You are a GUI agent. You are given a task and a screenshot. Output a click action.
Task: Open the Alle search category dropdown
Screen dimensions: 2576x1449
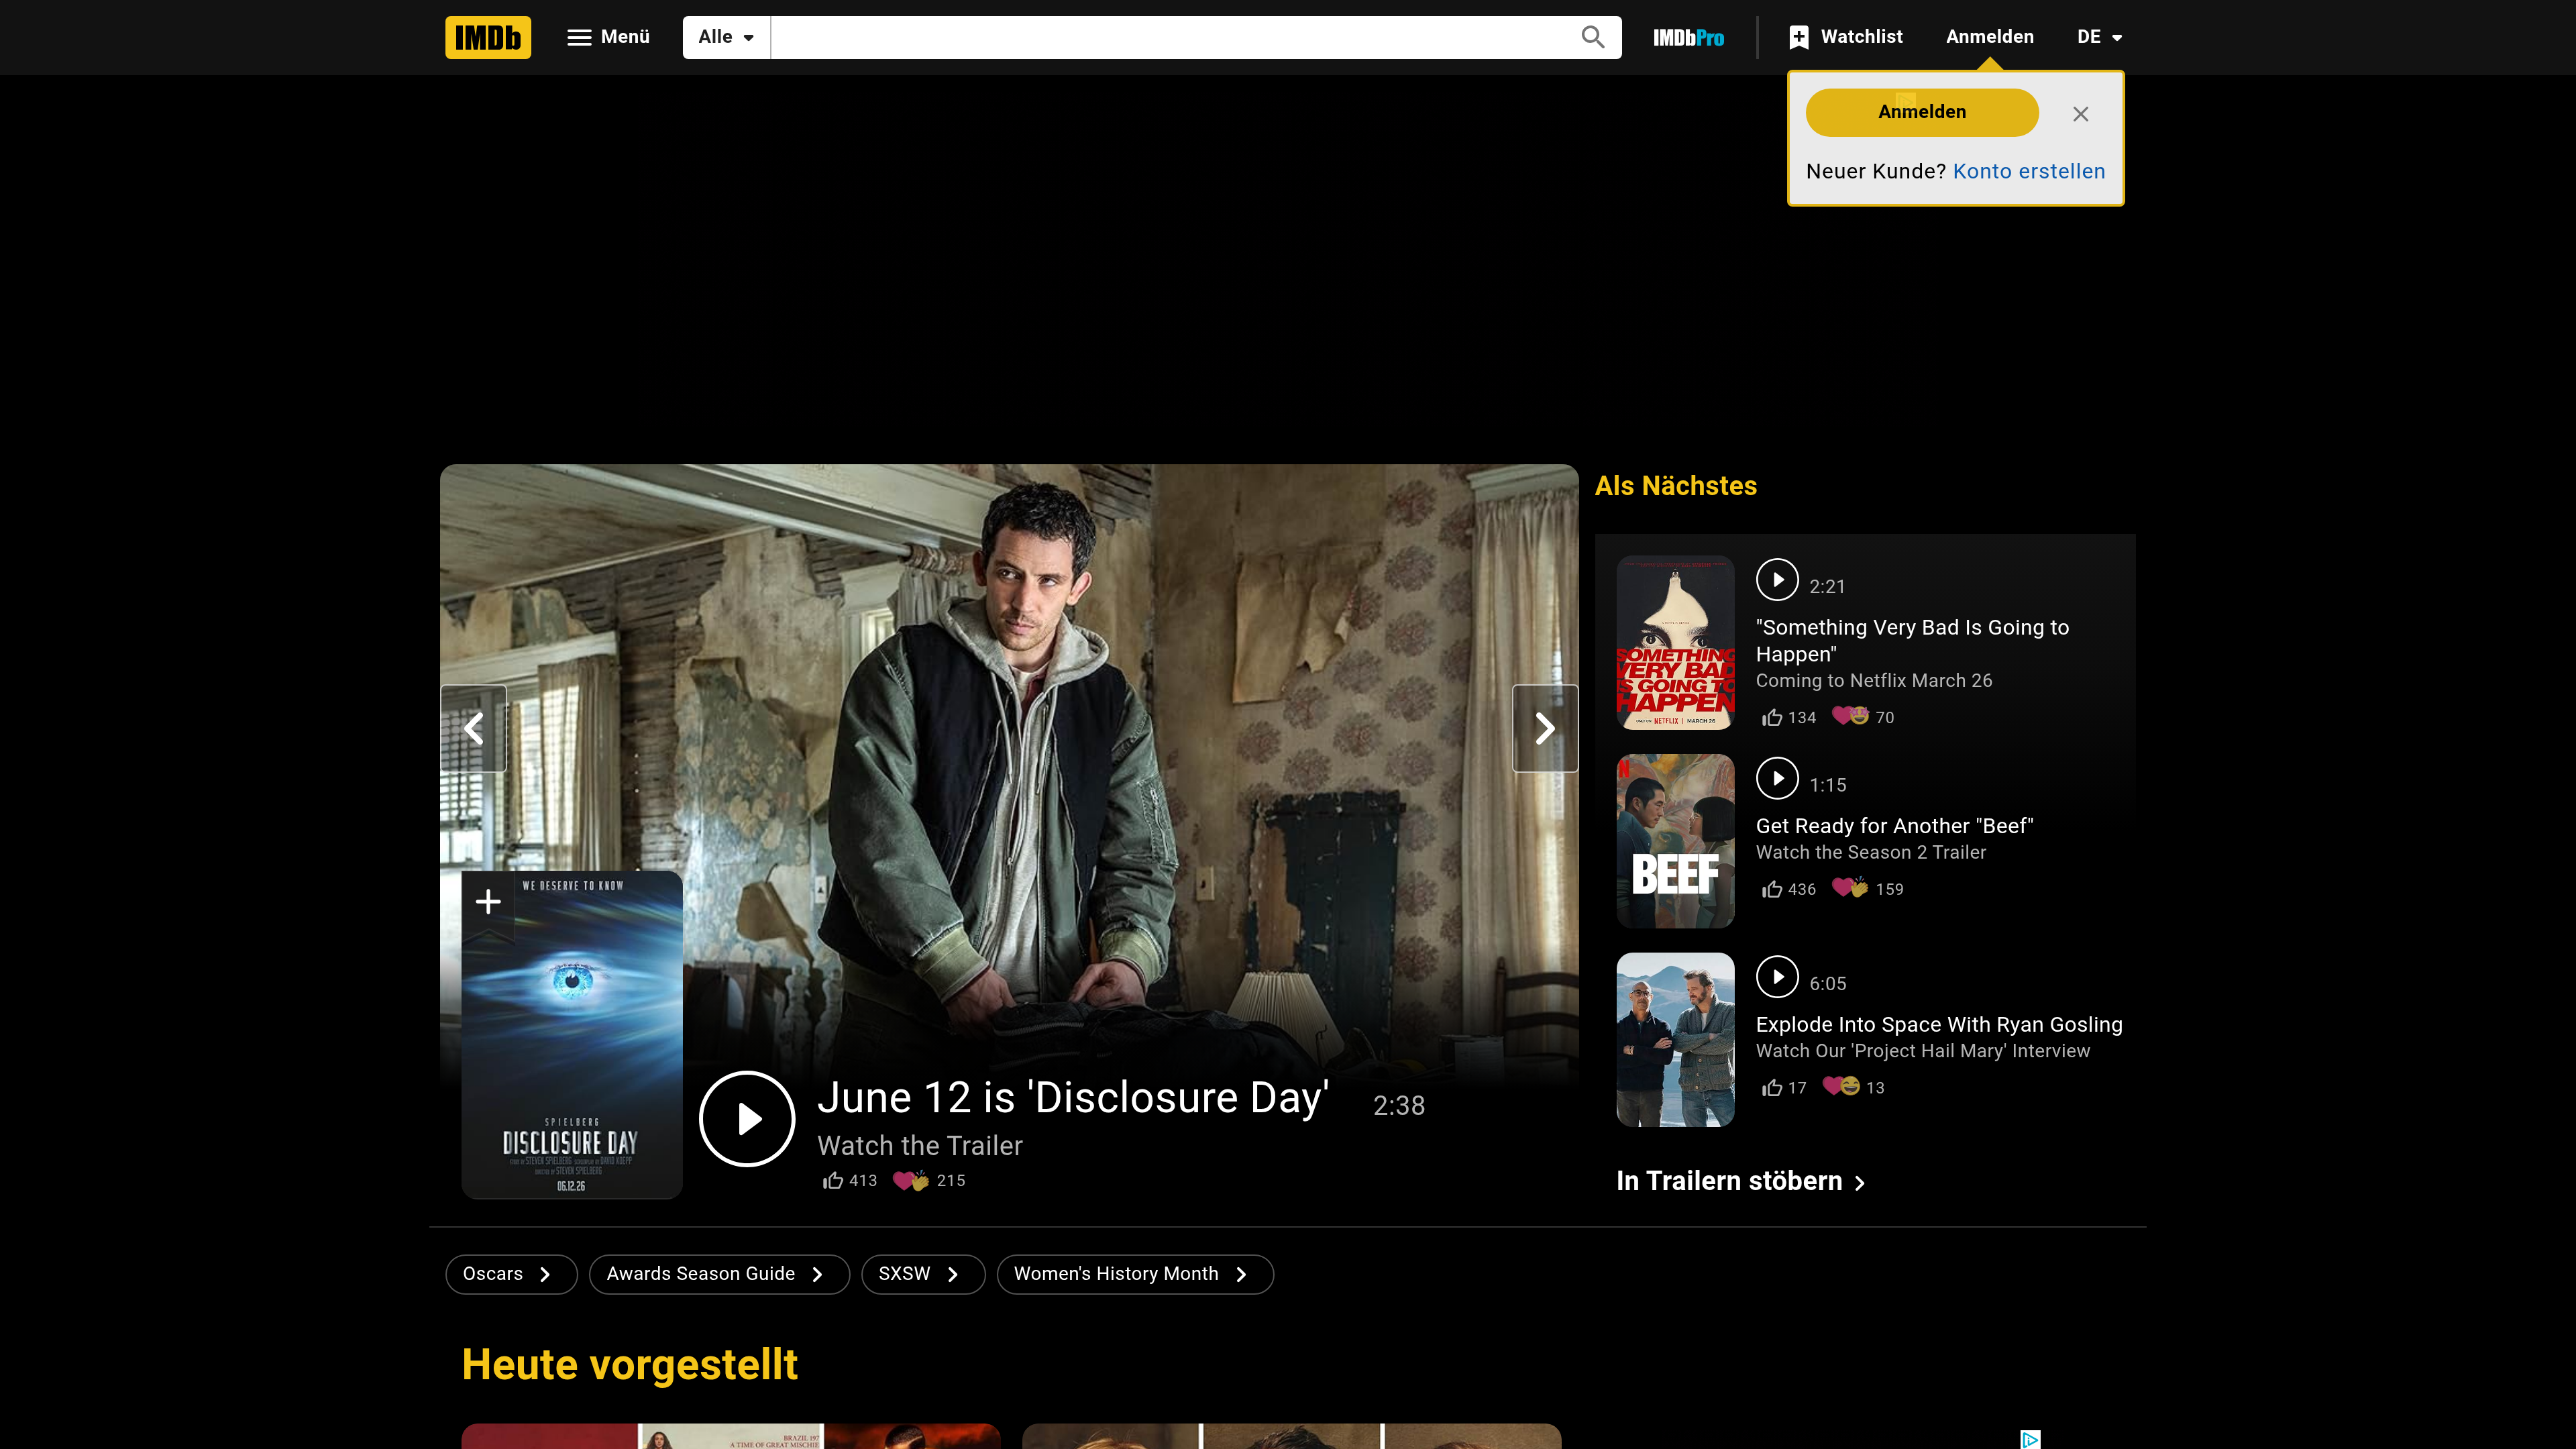[x=725, y=37]
